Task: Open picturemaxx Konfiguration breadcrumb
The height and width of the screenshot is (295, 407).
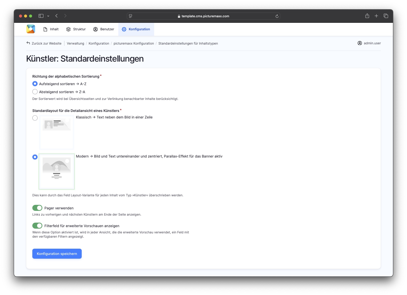Action: tap(134, 43)
